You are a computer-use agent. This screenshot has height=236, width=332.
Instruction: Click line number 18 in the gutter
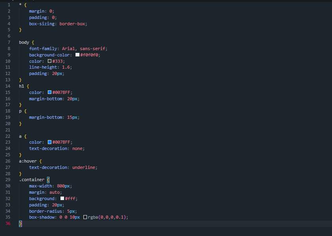point(8,111)
